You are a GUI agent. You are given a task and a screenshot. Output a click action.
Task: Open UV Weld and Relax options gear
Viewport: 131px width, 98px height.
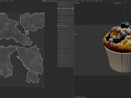coord(73,13)
